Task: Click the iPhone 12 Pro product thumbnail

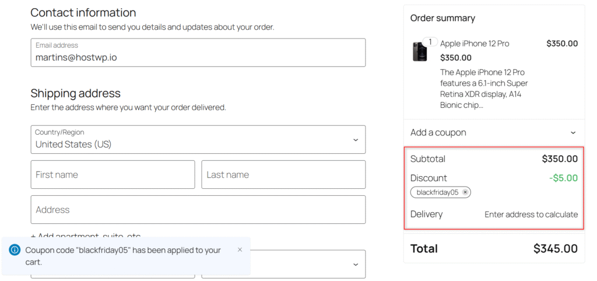Action: [420, 52]
